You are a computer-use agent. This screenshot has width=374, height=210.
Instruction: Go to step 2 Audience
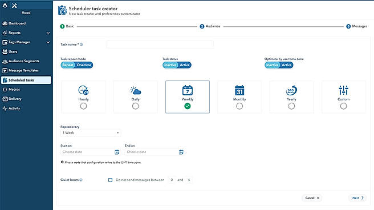210,26
